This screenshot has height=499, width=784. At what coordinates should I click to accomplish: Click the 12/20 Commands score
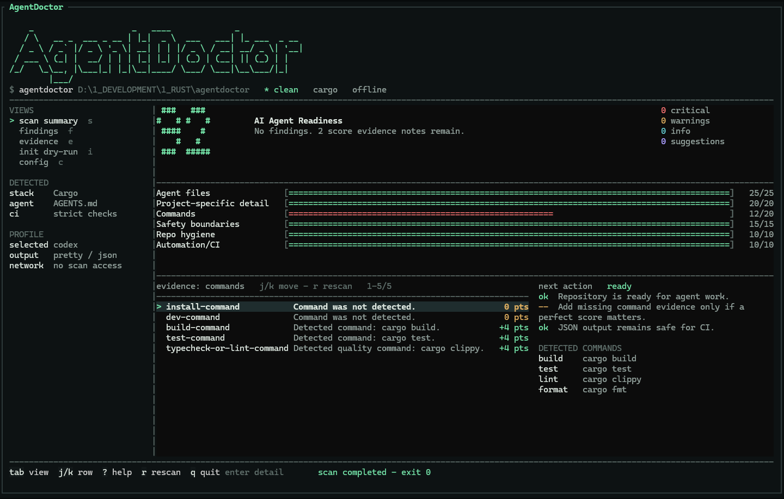coord(761,214)
